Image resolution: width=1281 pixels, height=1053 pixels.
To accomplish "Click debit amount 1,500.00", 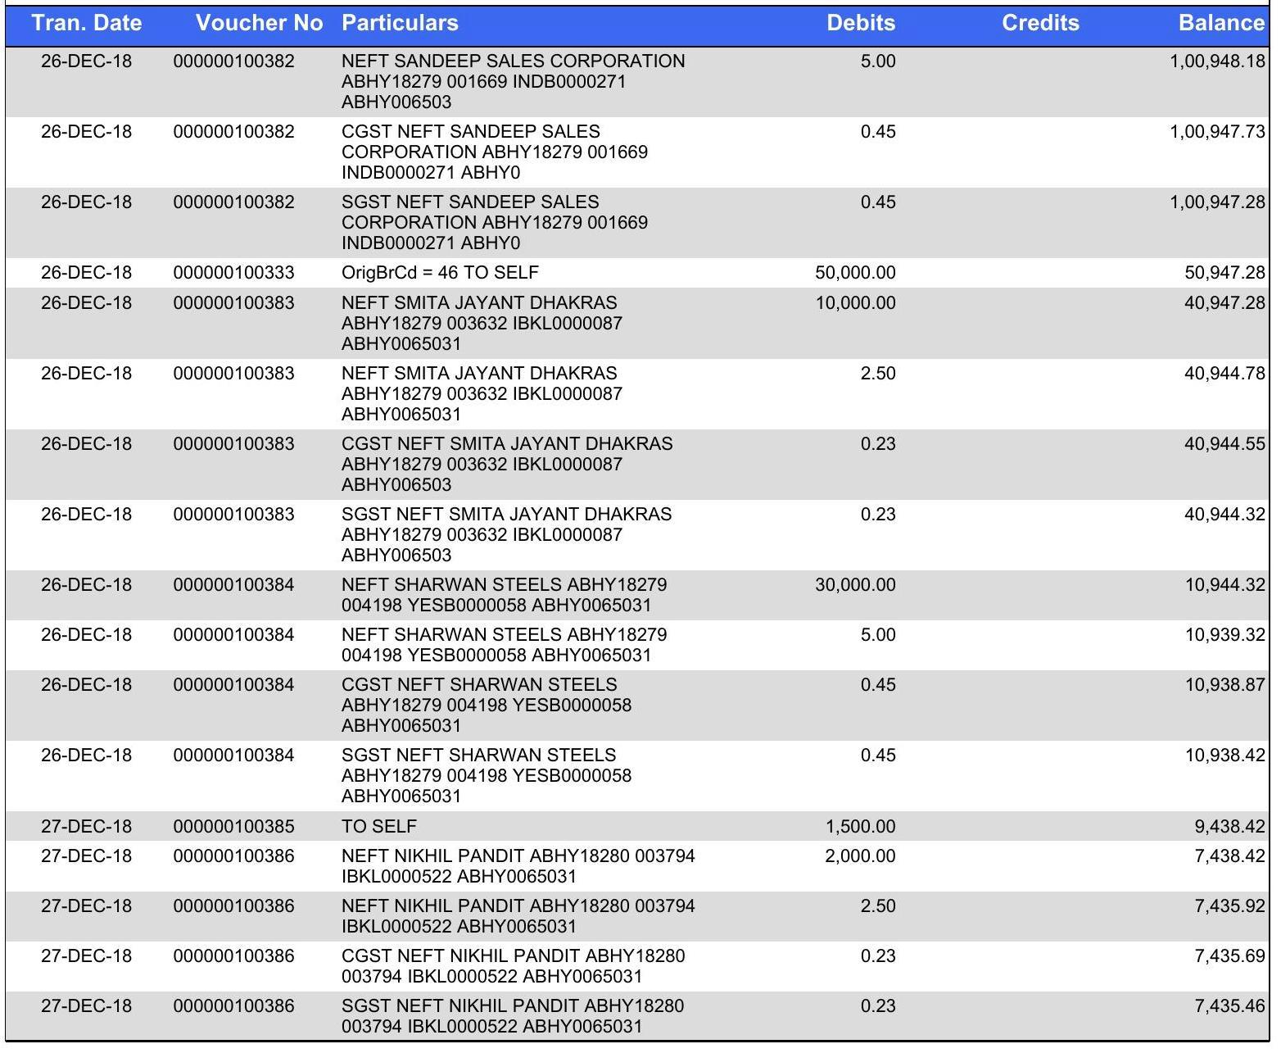I will coord(860,827).
